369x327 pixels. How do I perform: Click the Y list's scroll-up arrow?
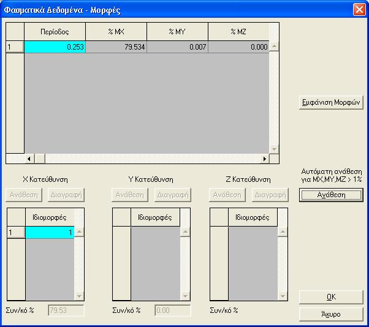(x=185, y=232)
